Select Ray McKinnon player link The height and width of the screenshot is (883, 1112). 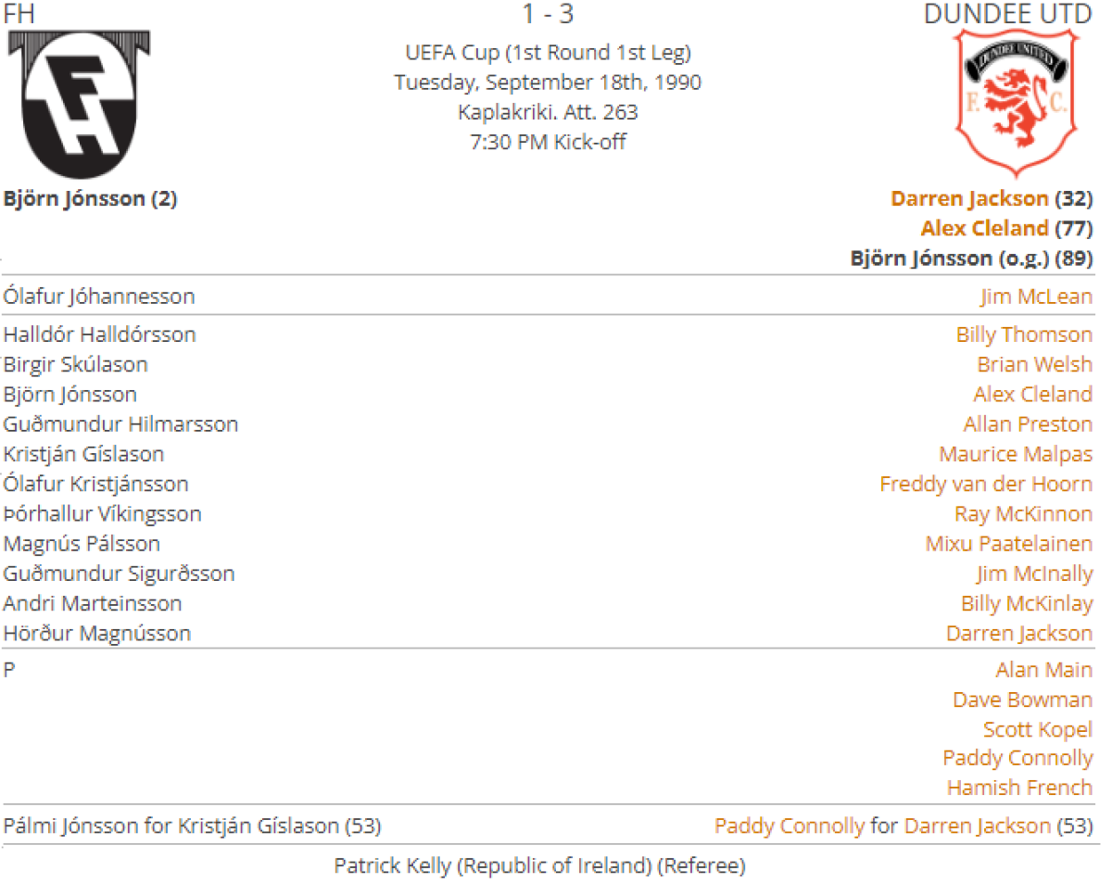pyautogui.click(x=1023, y=514)
